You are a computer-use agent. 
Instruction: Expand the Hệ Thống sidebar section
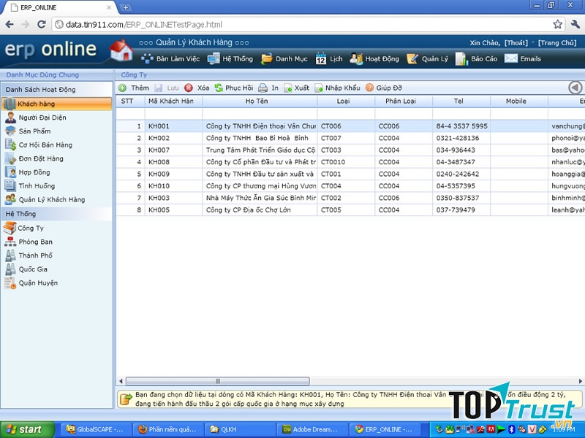click(x=20, y=214)
